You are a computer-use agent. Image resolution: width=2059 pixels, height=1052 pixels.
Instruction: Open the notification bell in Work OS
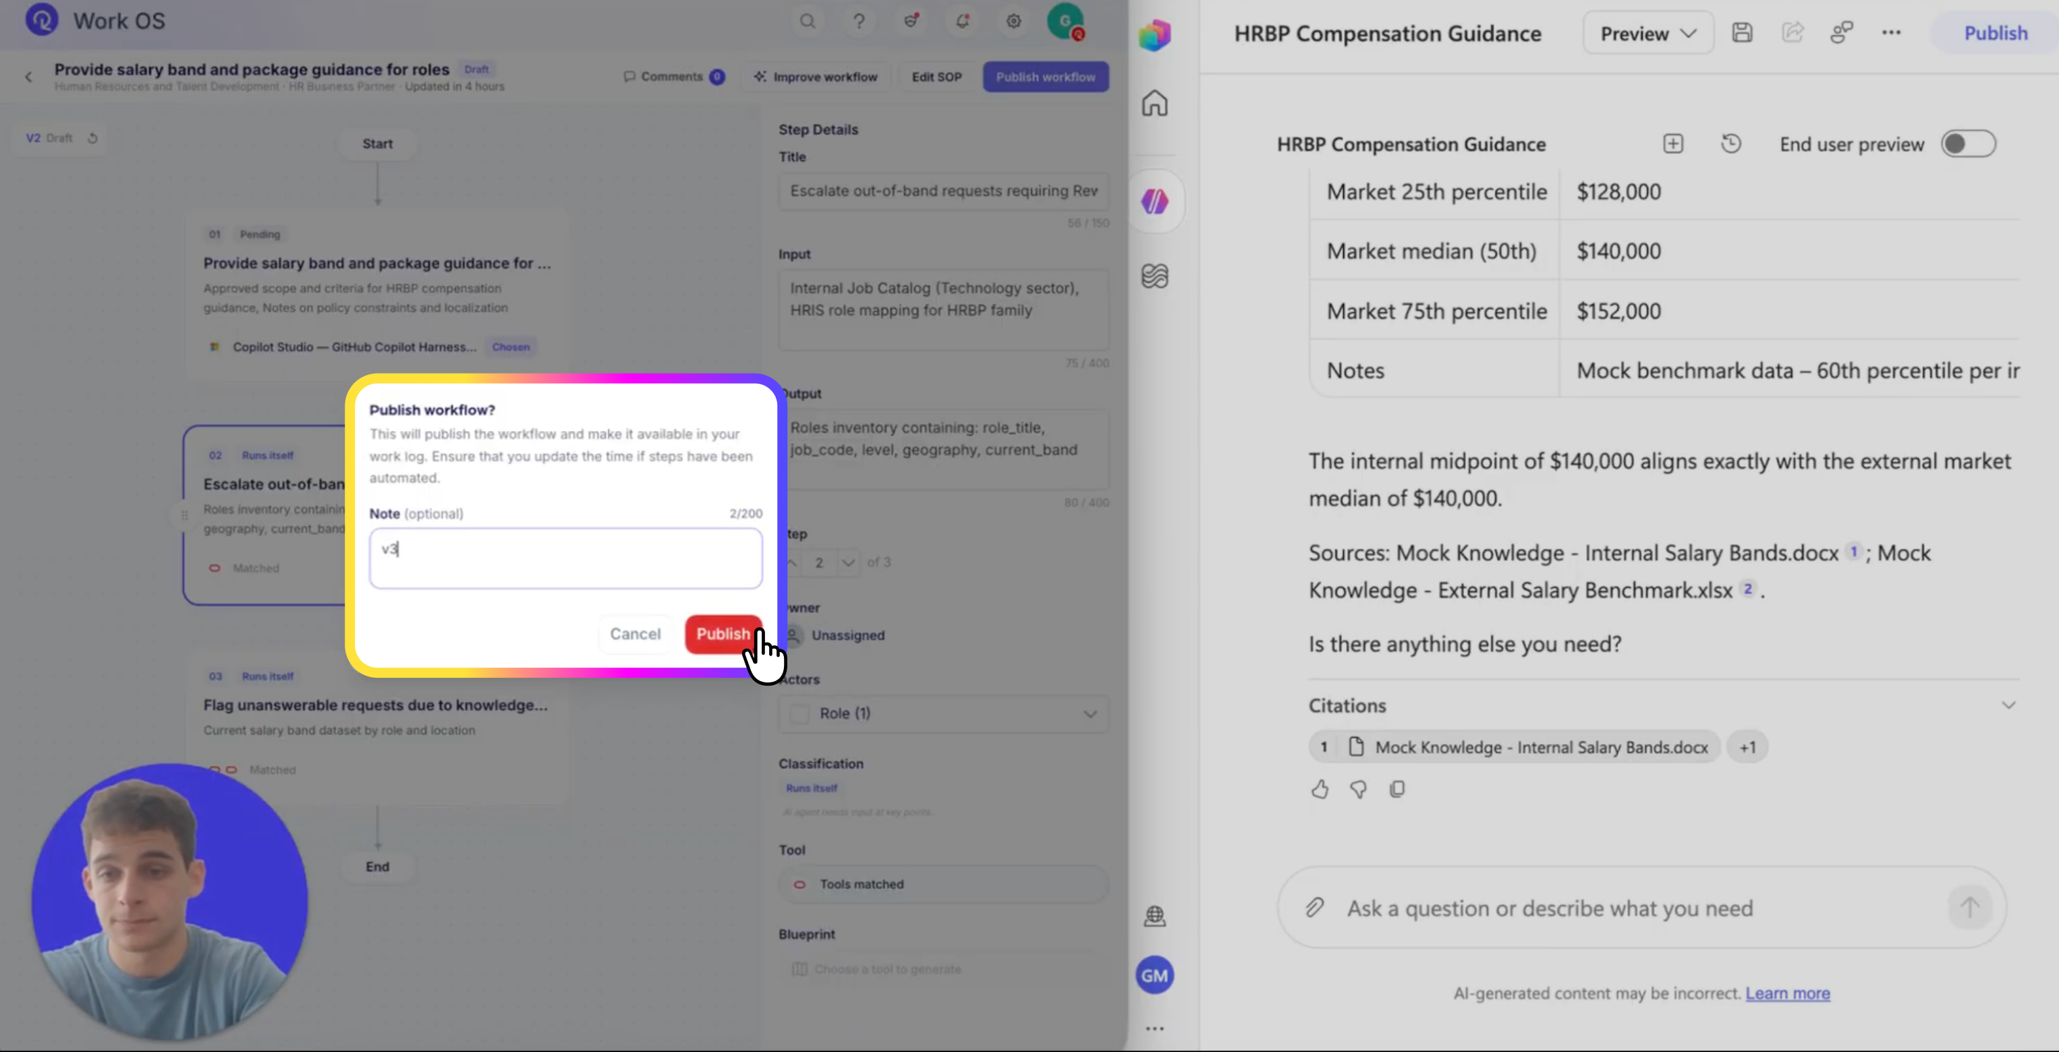[x=961, y=21]
